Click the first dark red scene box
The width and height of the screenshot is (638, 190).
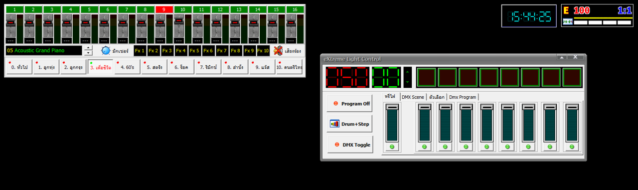tap(426, 77)
